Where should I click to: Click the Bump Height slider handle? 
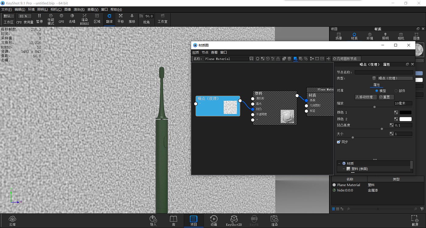pyautogui.click(x=382, y=129)
